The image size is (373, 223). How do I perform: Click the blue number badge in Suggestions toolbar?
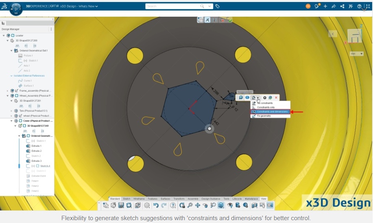click(247, 97)
